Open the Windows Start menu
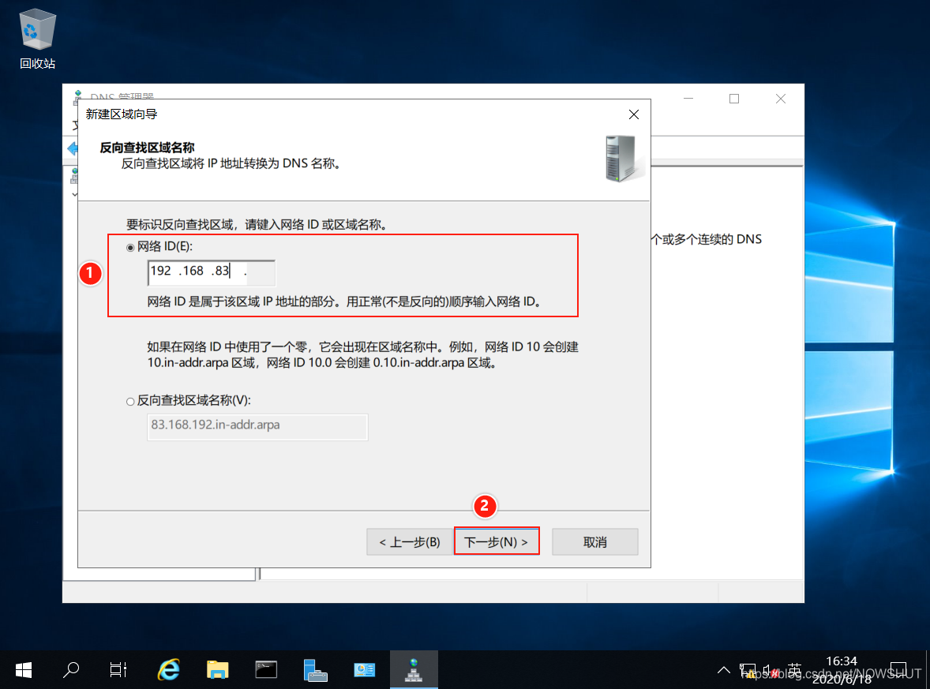 click(x=23, y=670)
